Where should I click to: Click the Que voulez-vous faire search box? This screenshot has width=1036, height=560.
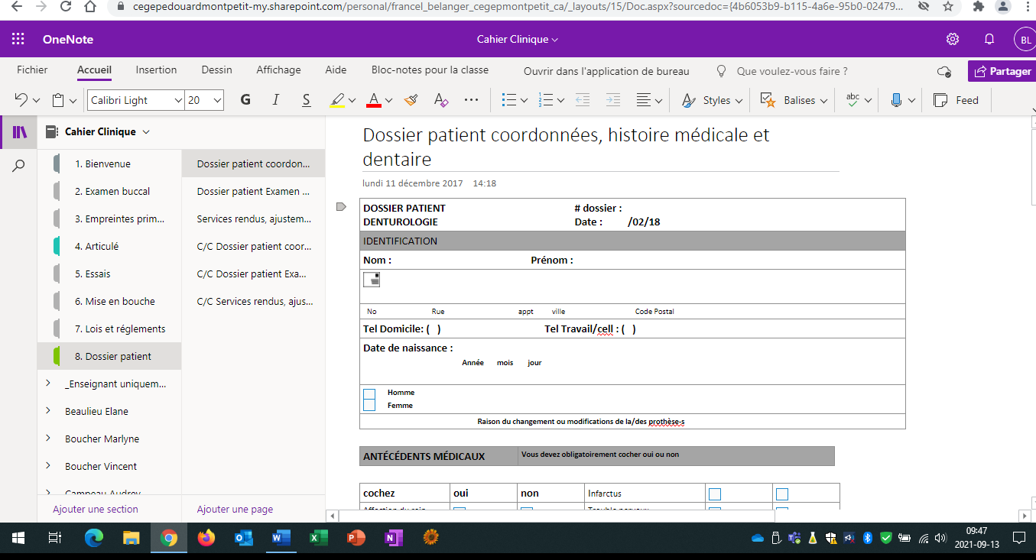coord(791,71)
